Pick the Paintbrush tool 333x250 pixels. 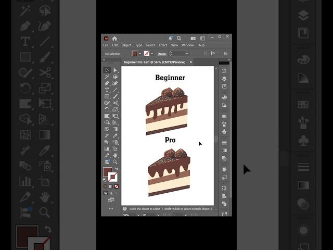point(115,96)
